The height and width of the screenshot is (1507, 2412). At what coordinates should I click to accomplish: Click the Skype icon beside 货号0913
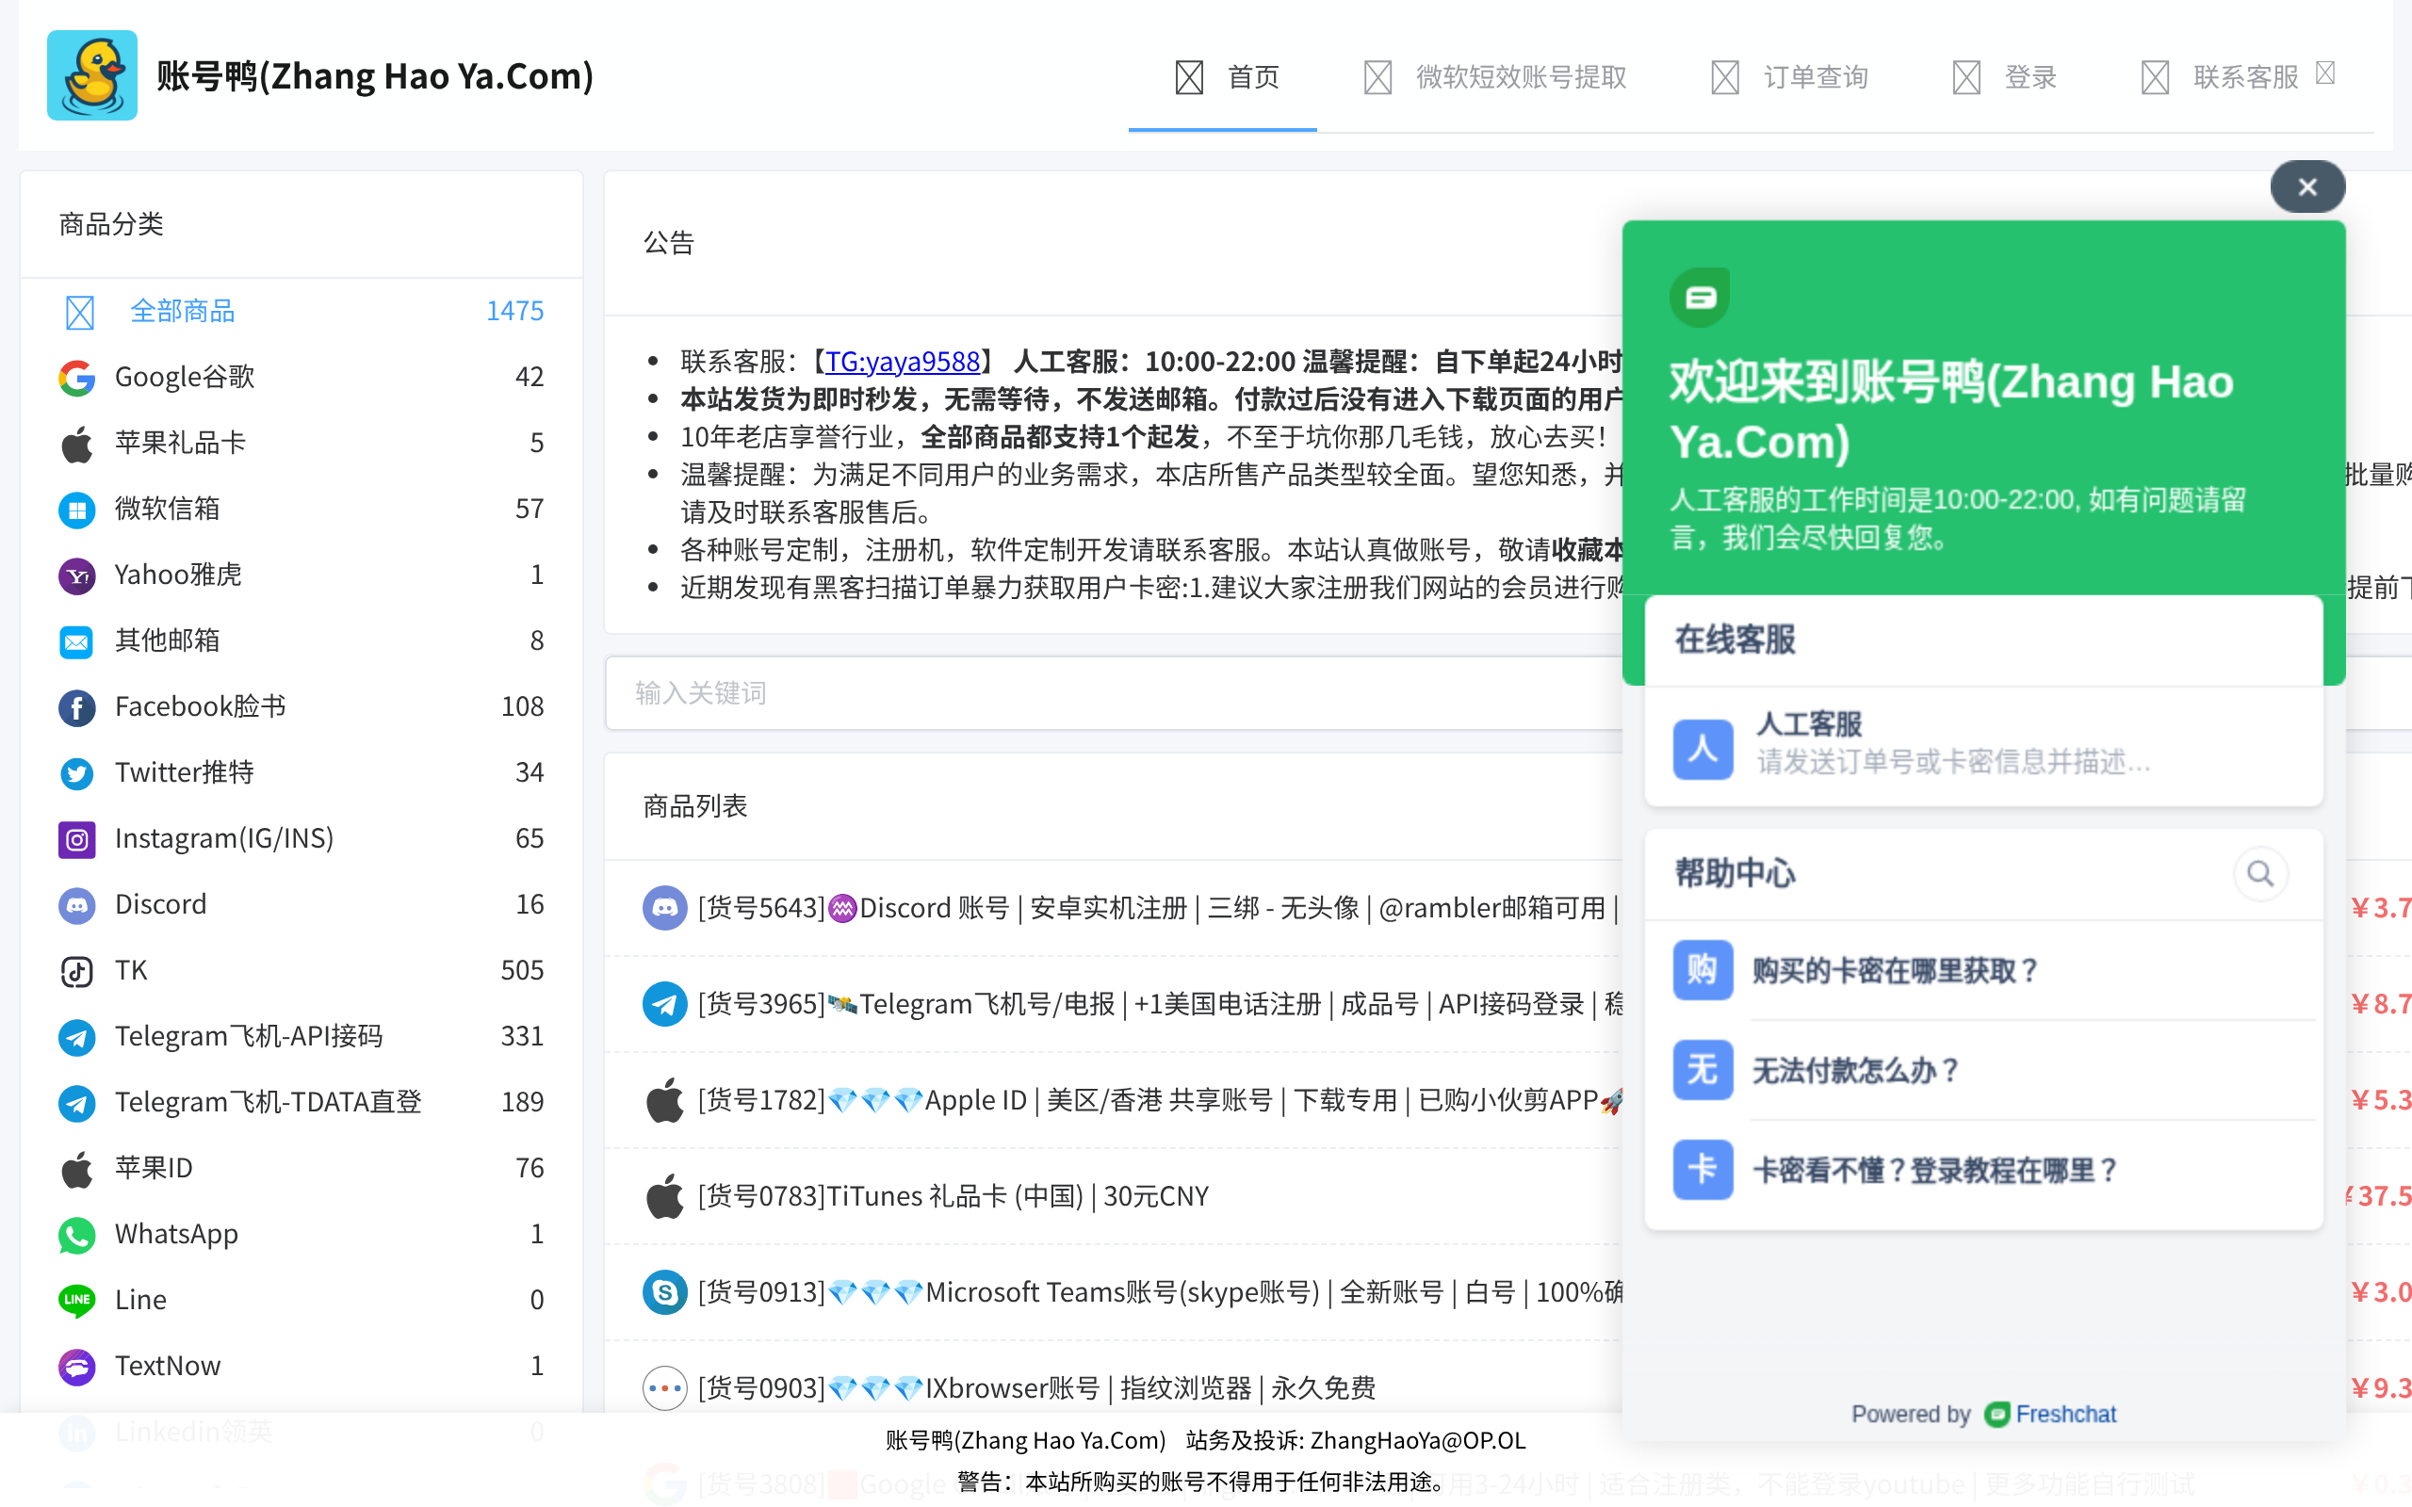[x=665, y=1292]
